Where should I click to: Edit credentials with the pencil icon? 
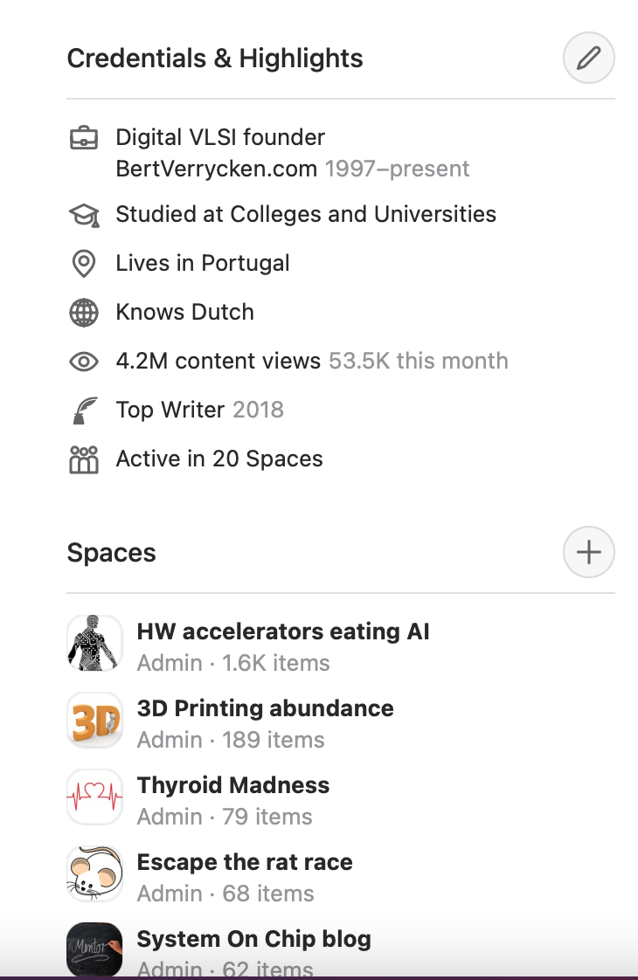(x=588, y=58)
